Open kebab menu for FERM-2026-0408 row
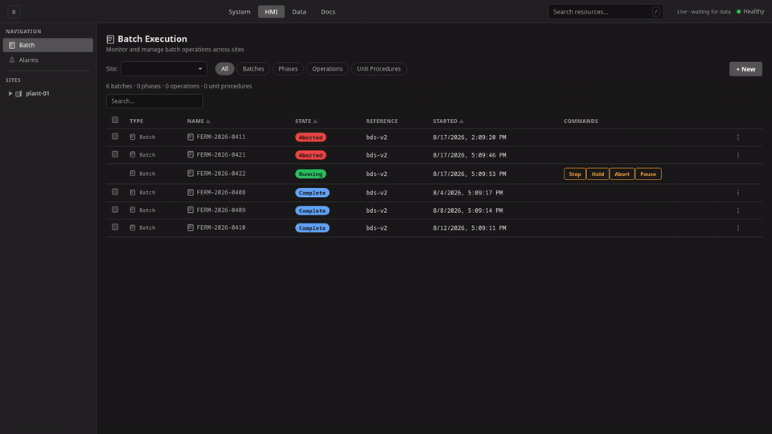 pos(738,193)
